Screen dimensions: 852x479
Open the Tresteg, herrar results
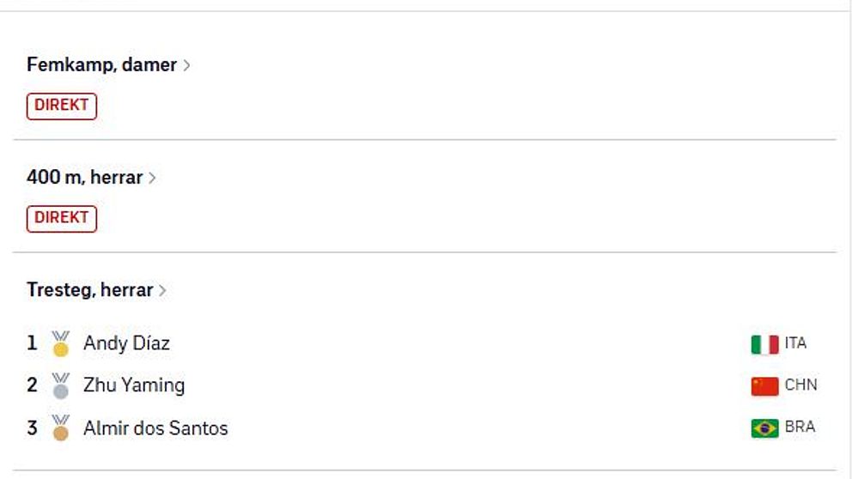89,289
